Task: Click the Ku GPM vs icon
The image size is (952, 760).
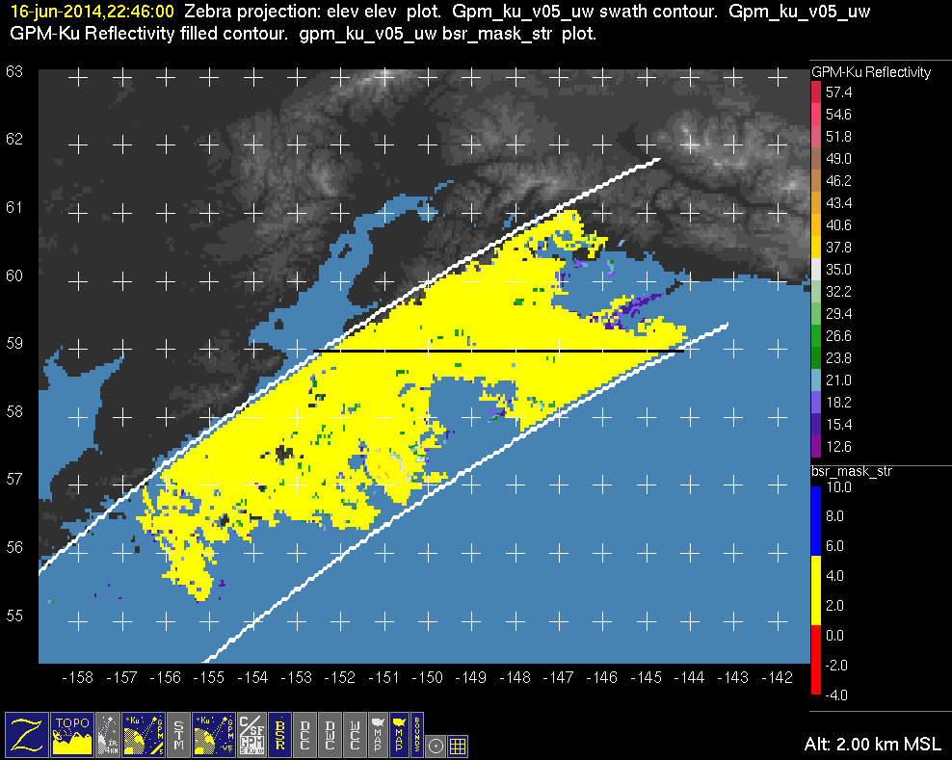Action: point(214,734)
